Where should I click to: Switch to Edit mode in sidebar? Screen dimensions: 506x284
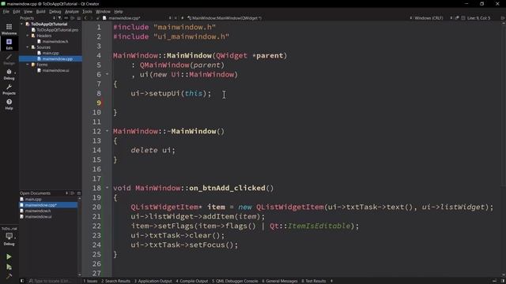9,44
